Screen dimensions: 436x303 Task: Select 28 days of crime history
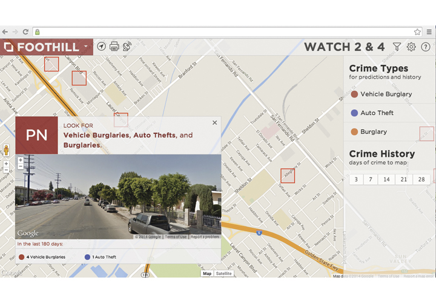pos(421,179)
